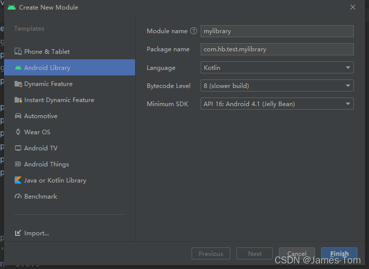Click the Import arrow icon
The height and width of the screenshot is (269, 369).
coord(18,233)
